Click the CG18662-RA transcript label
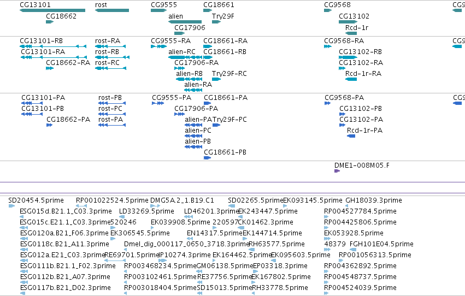Screen dimensions: 465x296 point(68,63)
